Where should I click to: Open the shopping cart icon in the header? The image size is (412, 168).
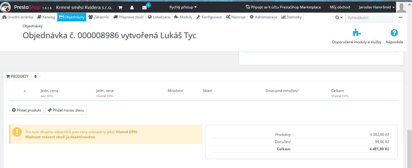120,7
